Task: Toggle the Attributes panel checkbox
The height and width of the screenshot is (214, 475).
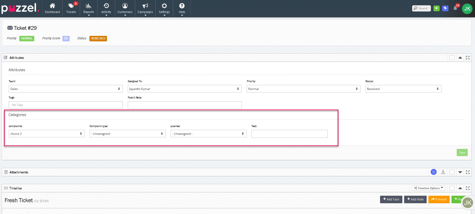Action: tap(452, 58)
